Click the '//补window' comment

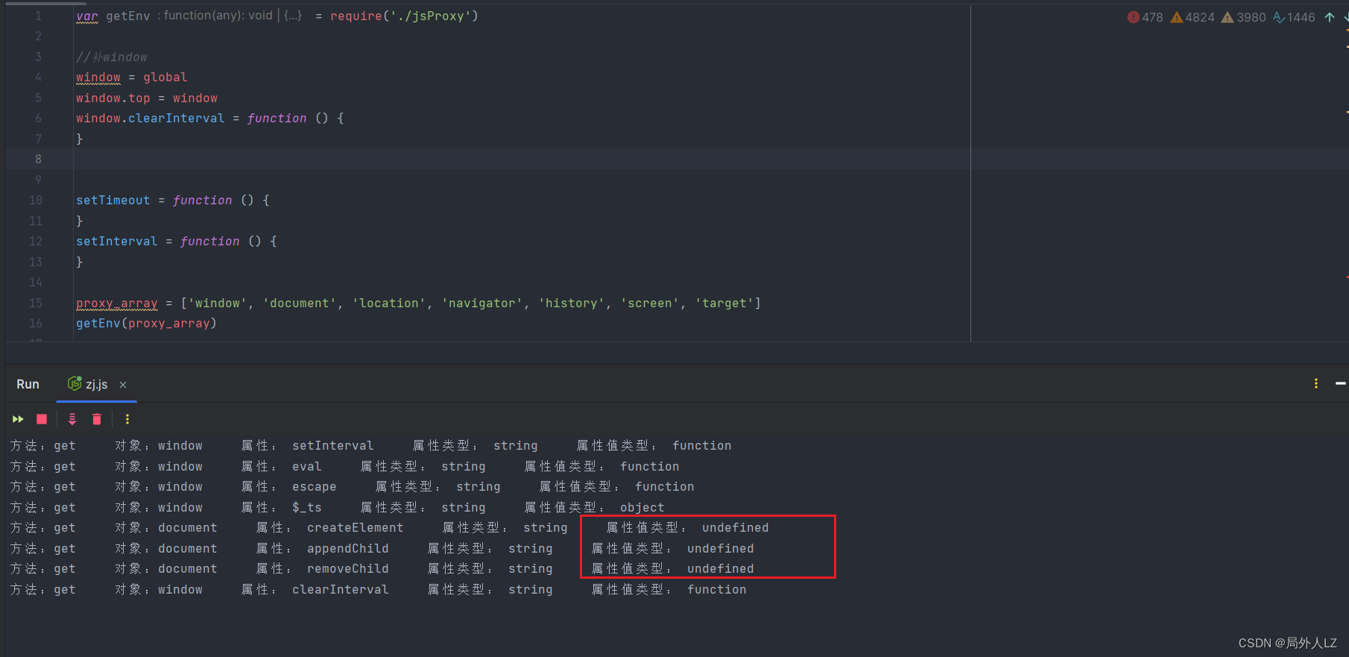tap(112, 57)
